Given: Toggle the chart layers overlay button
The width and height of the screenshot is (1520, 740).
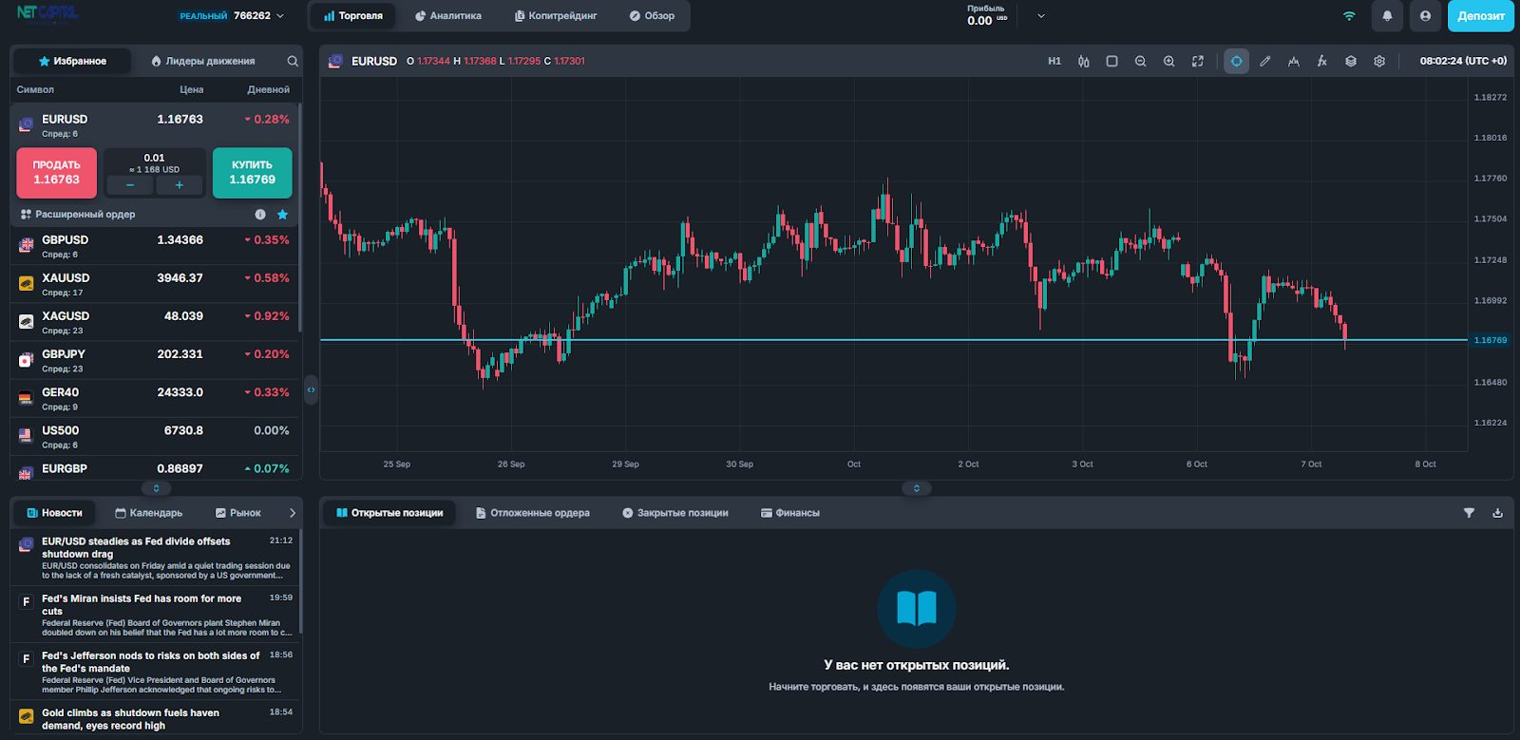Looking at the screenshot, I should pyautogui.click(x=1350, y=61).
